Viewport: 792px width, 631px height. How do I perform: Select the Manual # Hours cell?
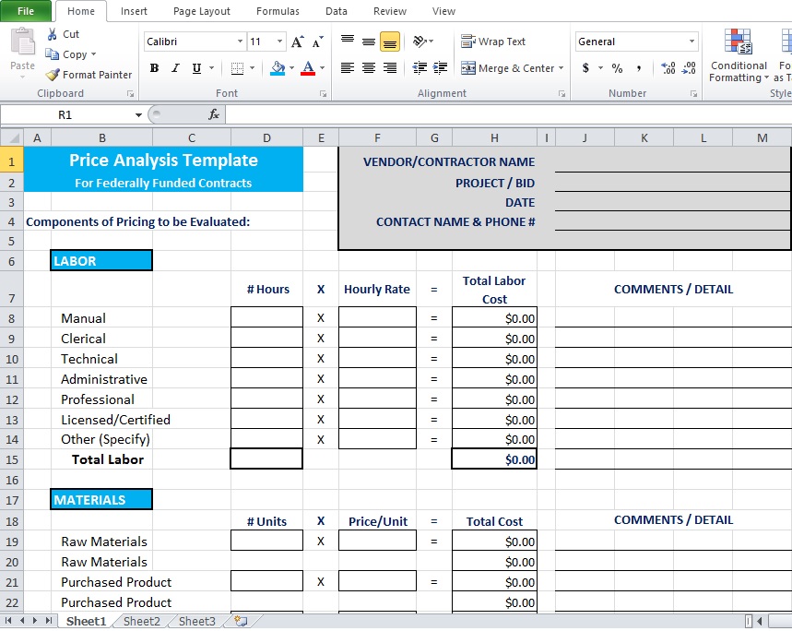click(266, 317)
